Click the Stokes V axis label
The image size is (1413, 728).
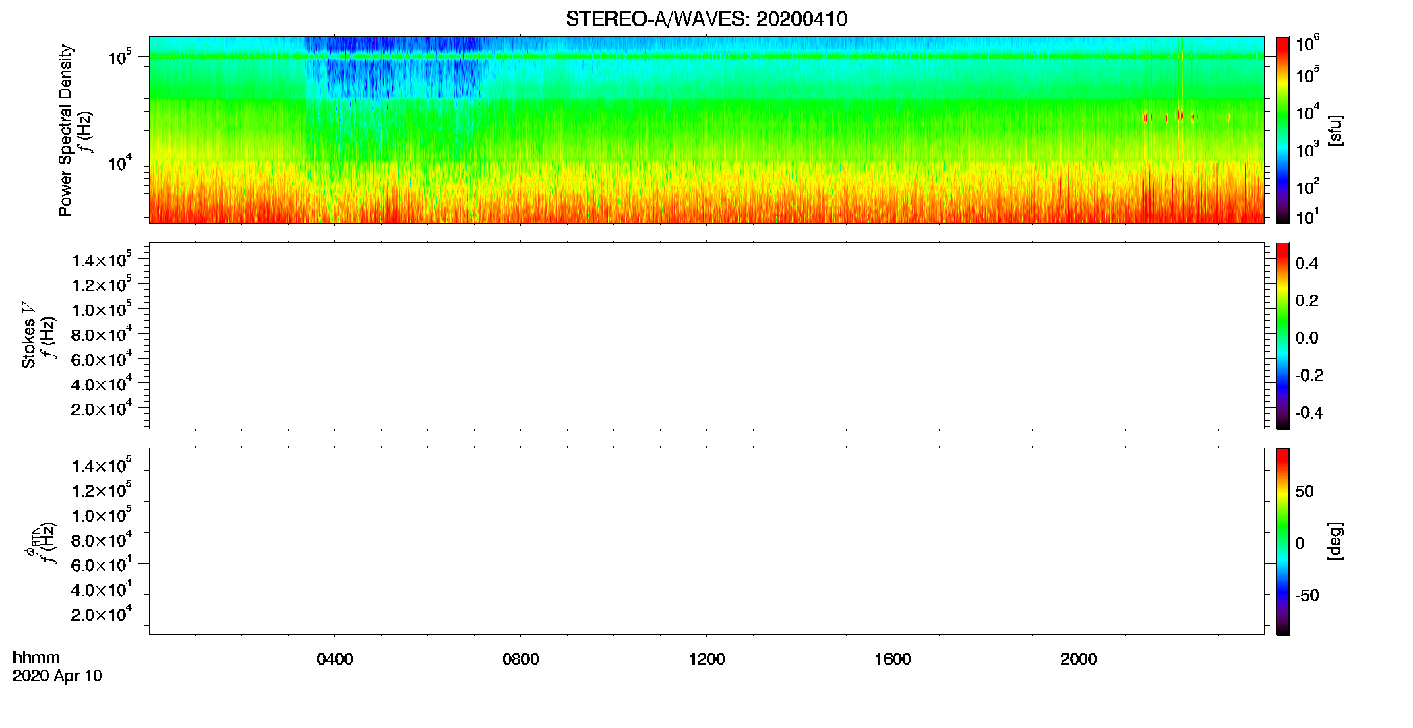point(28,335)
